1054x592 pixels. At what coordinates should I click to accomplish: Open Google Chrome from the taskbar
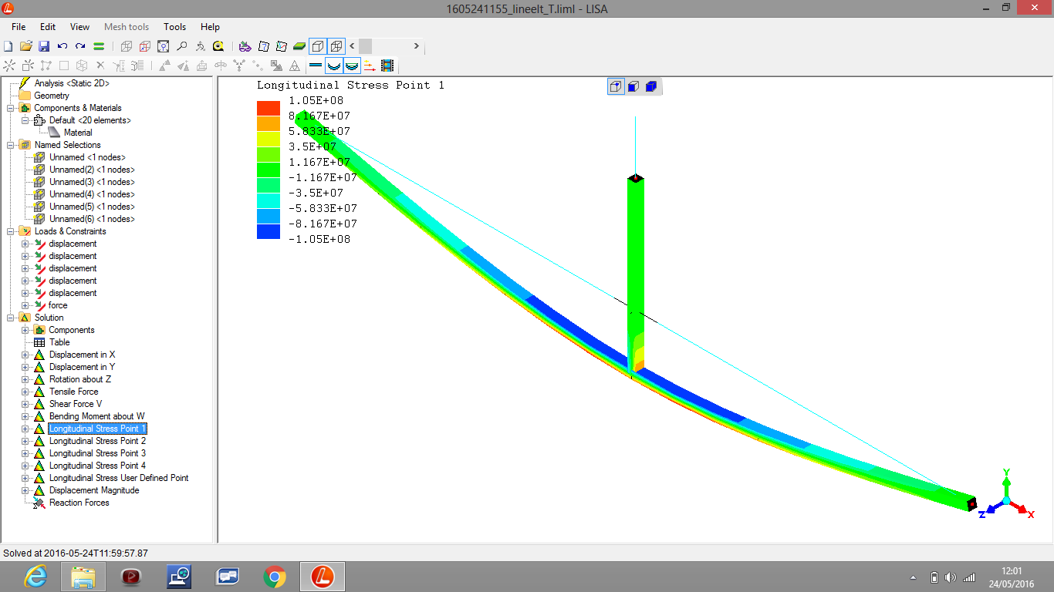coord(274,576)
